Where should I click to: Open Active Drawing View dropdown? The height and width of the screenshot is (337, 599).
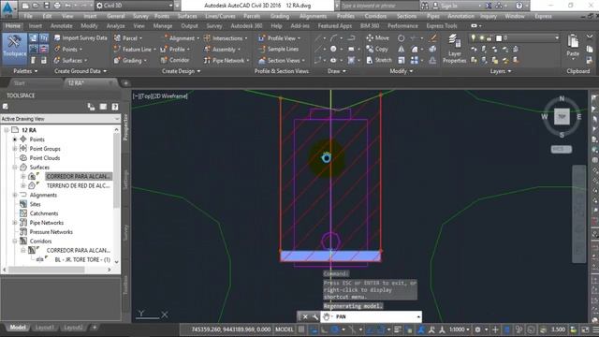tap(60, 119)
